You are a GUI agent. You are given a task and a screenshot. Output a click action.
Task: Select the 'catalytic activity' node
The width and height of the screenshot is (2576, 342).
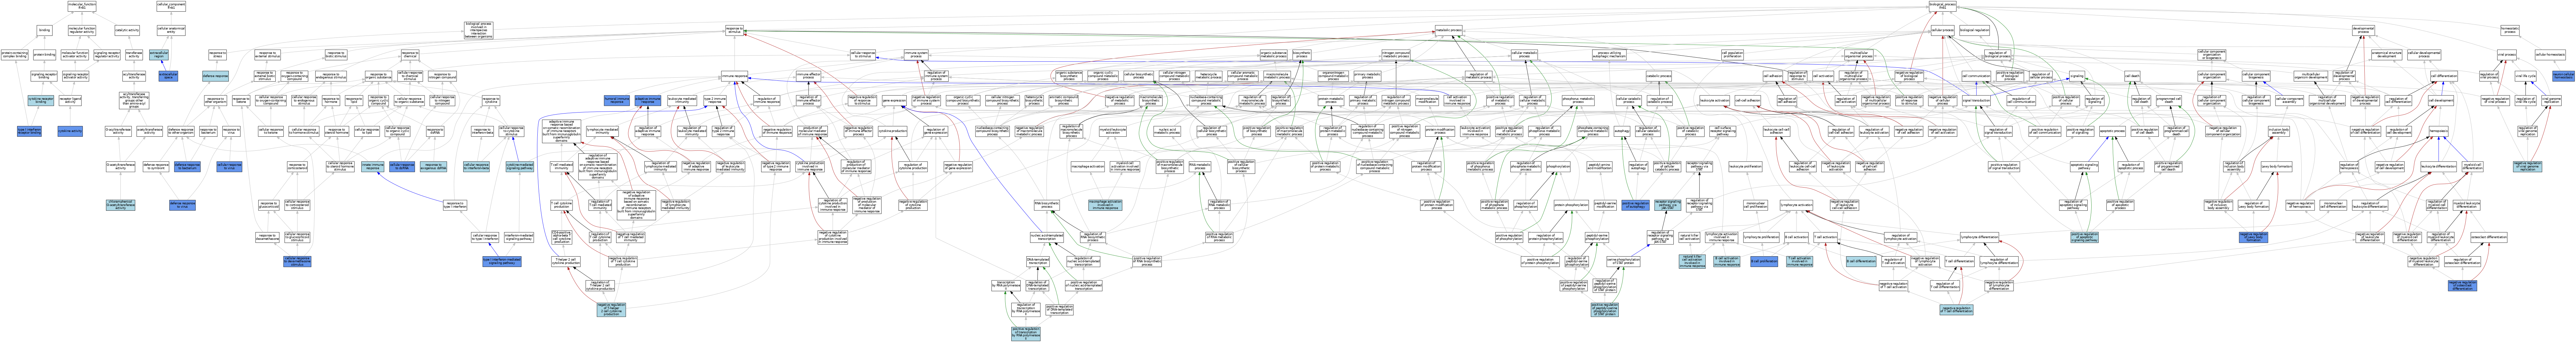click(127, 30)
